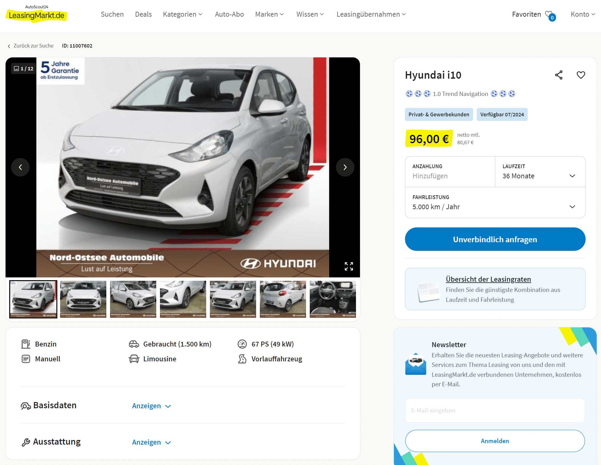The height and width of the screenshot is (465, 601).
Task: Click Anzahlung Hinzufügen field
Action: pos(450,172)
